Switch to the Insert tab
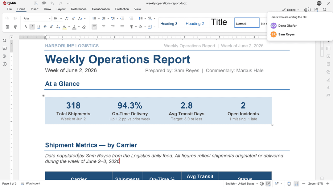 [35, 9]
